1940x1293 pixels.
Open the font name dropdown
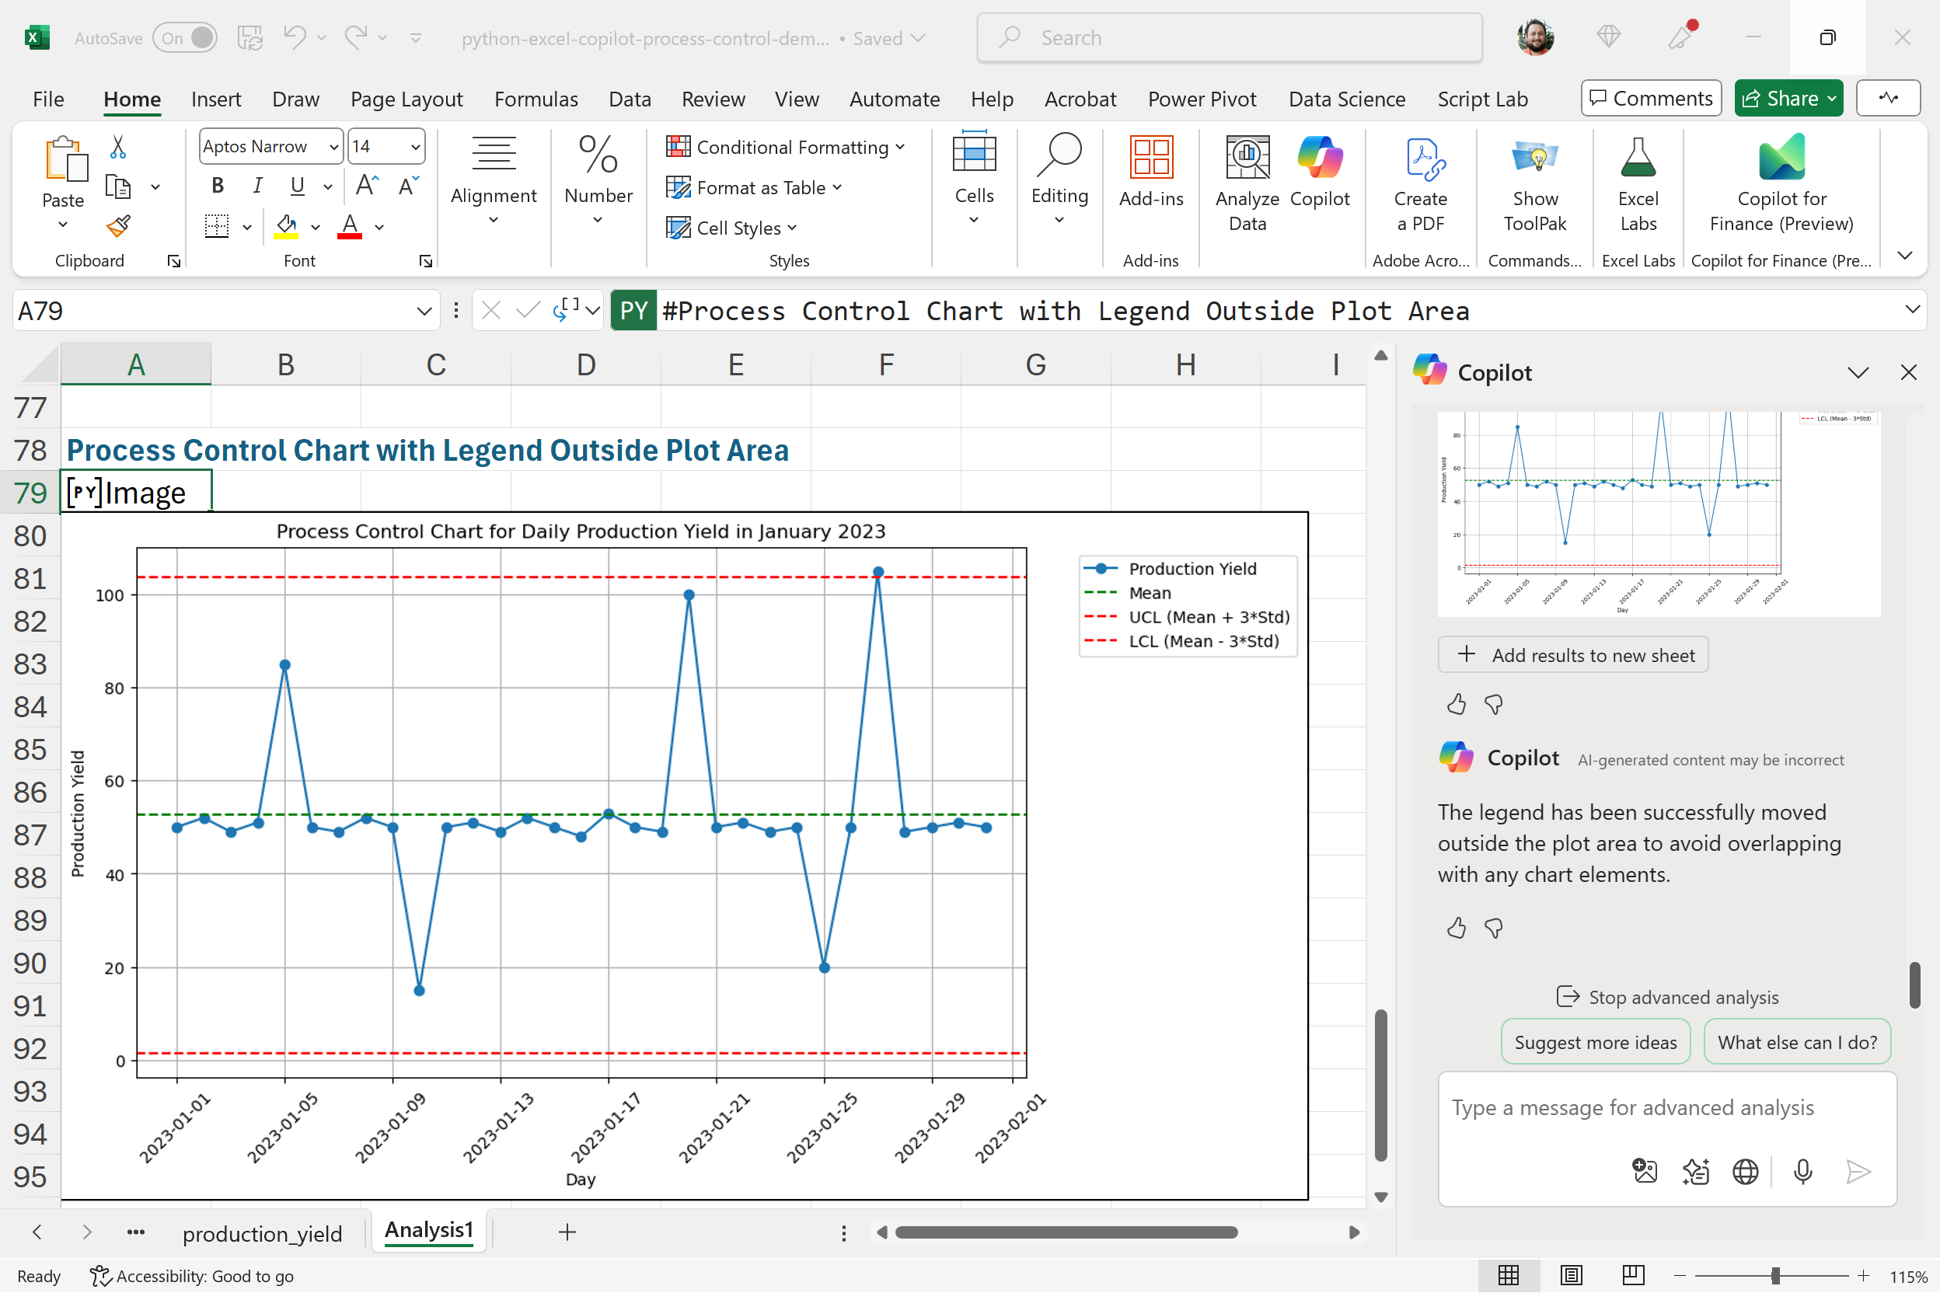[x=333, y=147]
